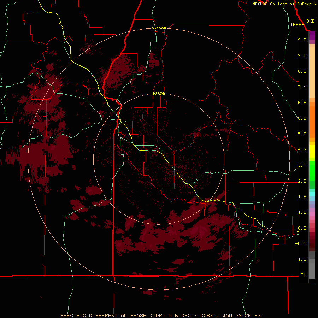Click the 9.8 value on the scale
Viewport: 318px width, 318px height.
point(302,40)
